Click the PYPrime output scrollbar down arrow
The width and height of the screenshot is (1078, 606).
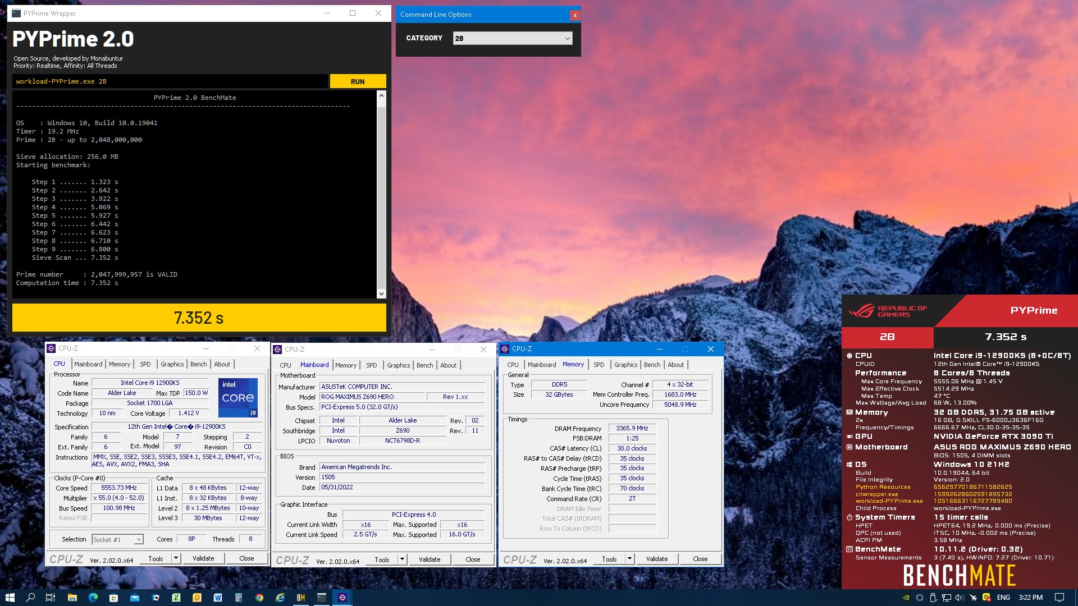[381, 293]
